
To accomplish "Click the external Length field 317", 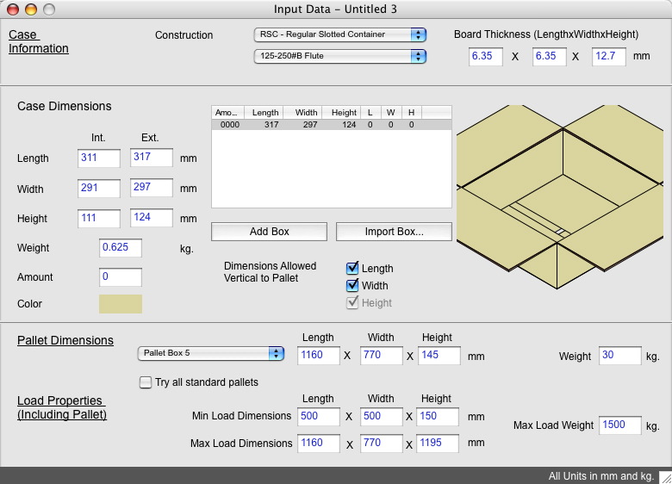I will coord(152,158).
